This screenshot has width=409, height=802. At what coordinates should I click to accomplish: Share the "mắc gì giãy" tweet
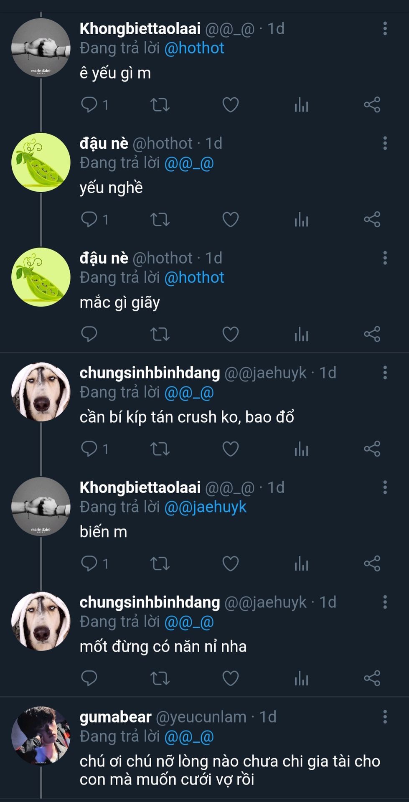[x=372, y=334]
